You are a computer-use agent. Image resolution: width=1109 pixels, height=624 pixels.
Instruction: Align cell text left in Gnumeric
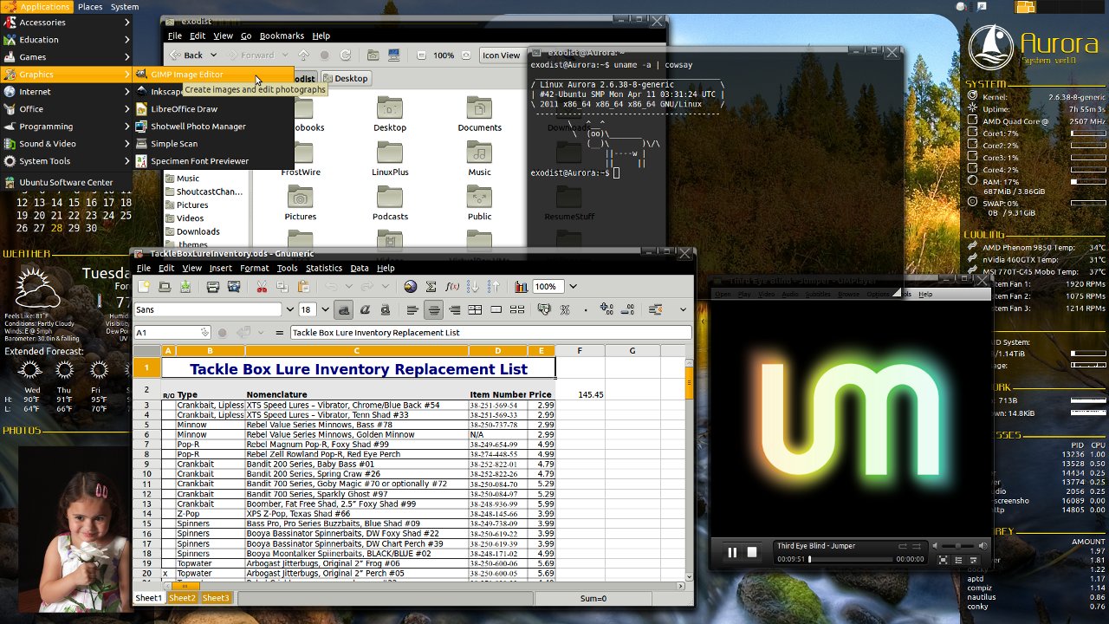[413, 309]
